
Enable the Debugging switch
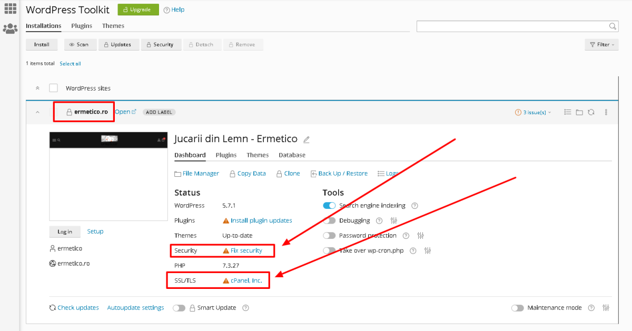(x=329, y=220)
